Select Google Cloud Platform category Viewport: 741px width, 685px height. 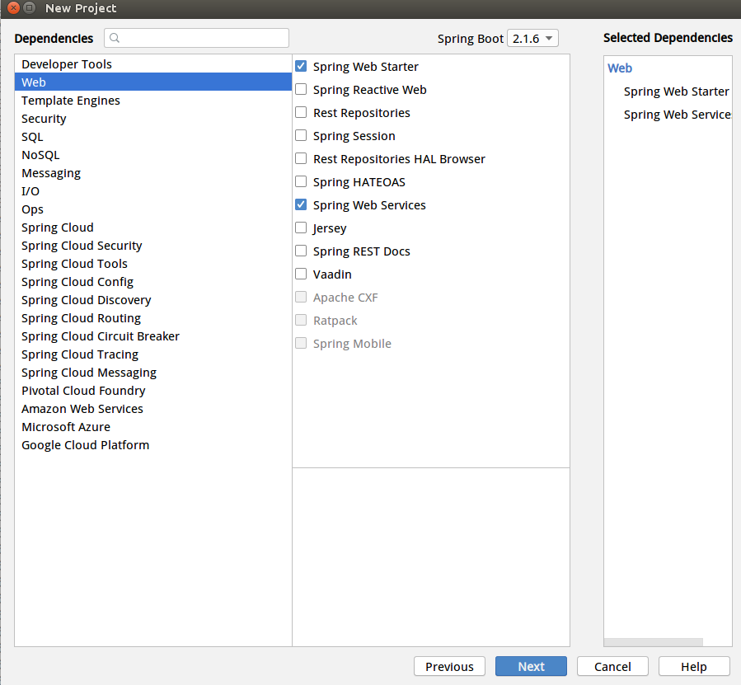click(x=153, y=445)
